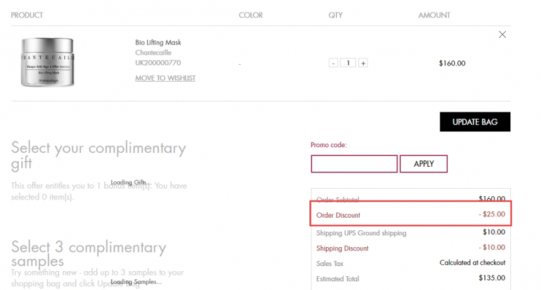Apply the promo code
Viewport: 541px width, 290px height.
(423, 164)
